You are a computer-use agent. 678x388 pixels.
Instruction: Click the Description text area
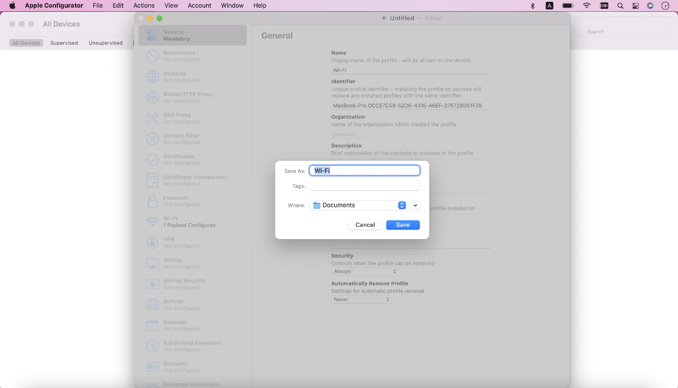tap(411, 176)
